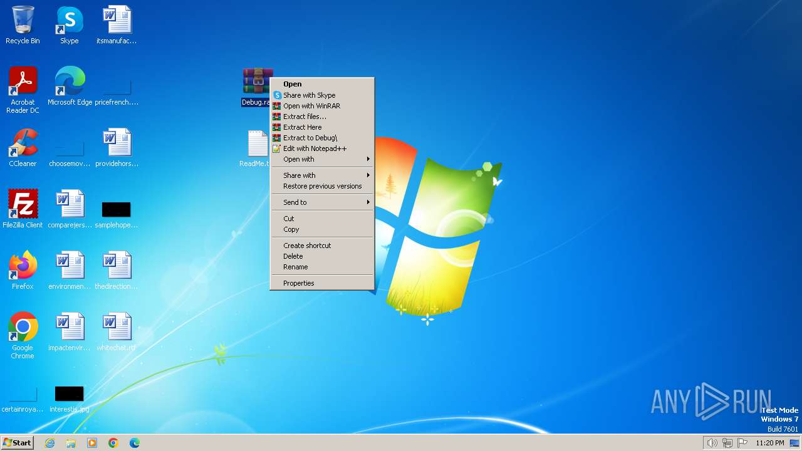
Task: Launch Edge from the taskbar
Action: [x=135, y=443]
